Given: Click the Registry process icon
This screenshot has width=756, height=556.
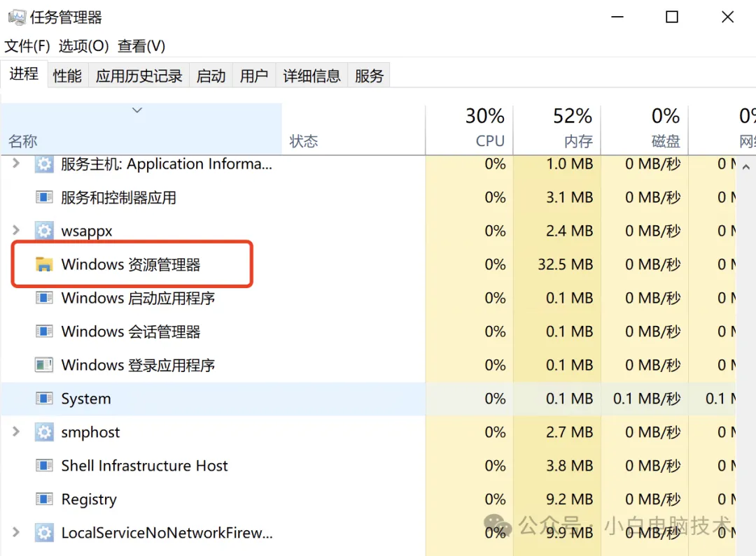Looking at the screenshot, I should [44, 499].
